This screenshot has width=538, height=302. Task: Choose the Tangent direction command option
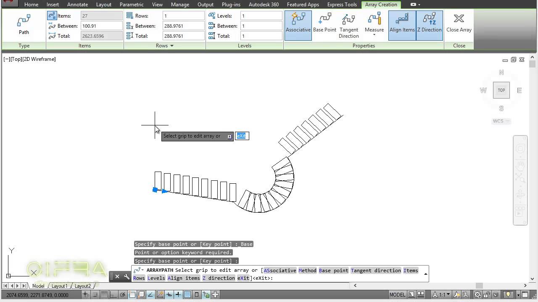tap(376, 271)
